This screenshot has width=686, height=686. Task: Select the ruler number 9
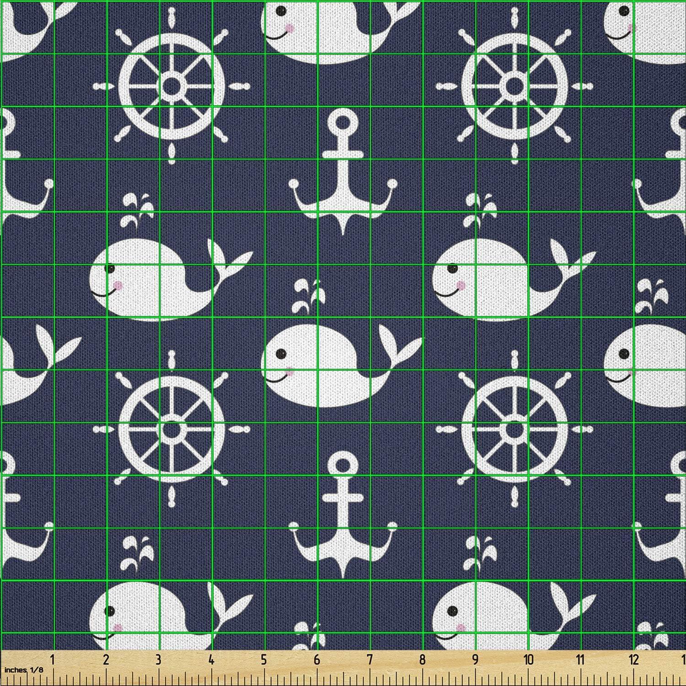475,660
